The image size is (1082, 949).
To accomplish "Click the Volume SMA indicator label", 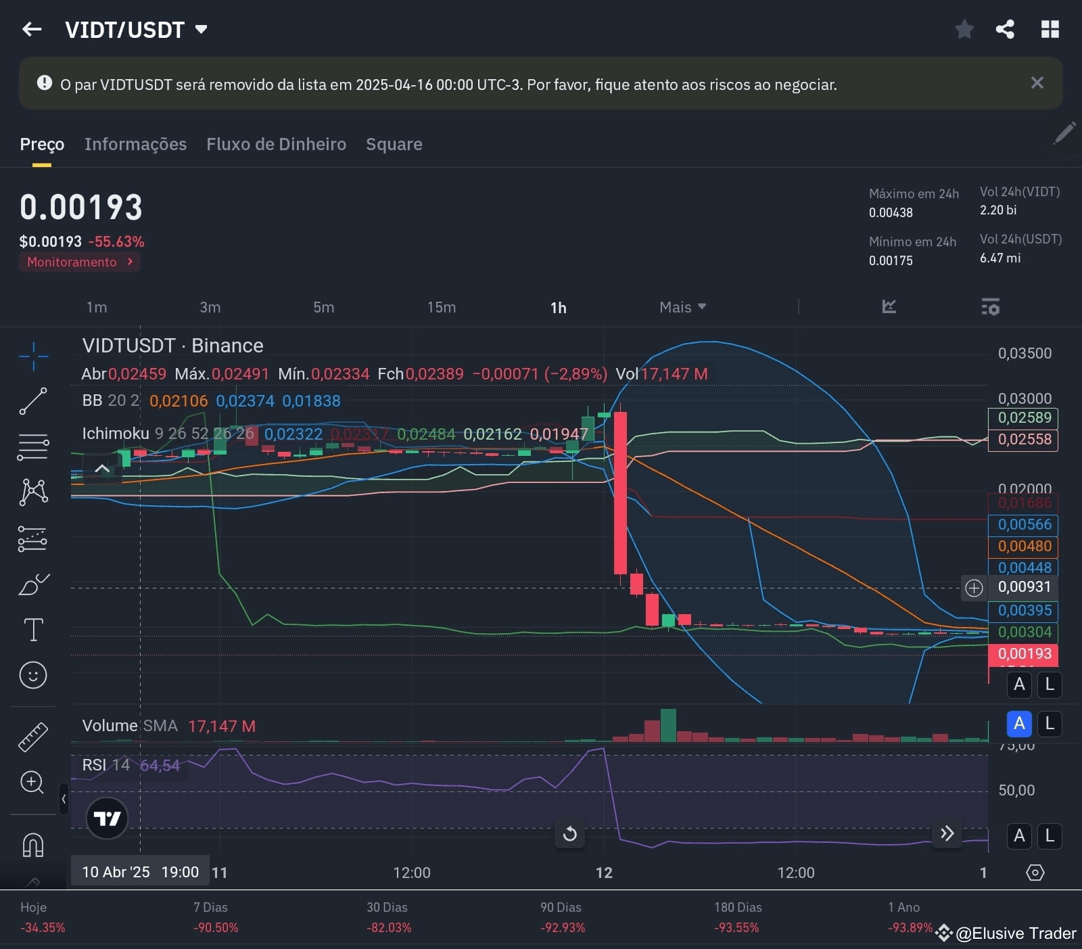I will (x=130, y=726).
